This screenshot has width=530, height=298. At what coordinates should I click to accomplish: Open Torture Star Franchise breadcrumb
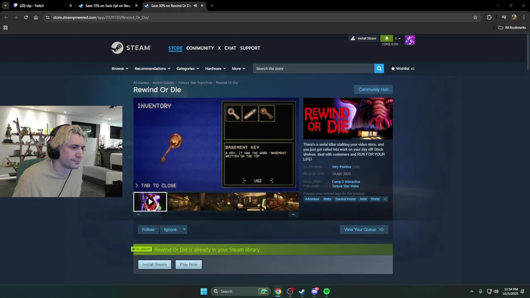click(x=195, y=83)
